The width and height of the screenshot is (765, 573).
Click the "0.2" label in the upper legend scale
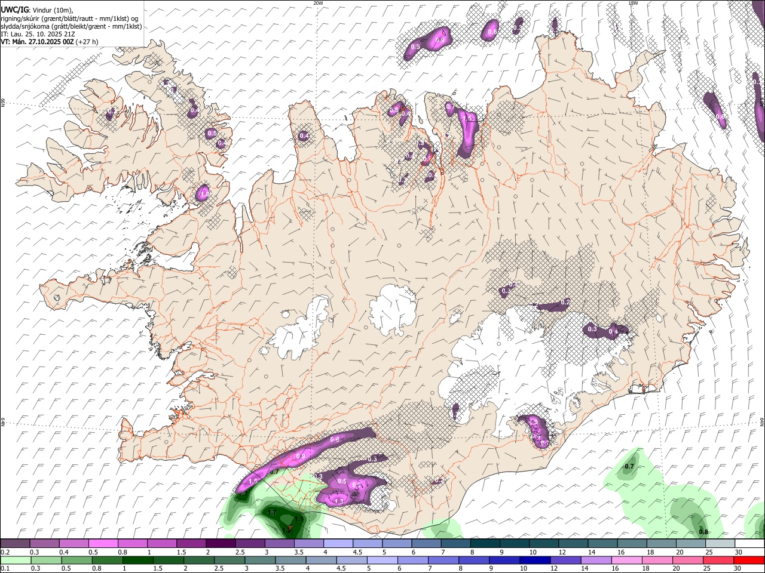(5, 552)
